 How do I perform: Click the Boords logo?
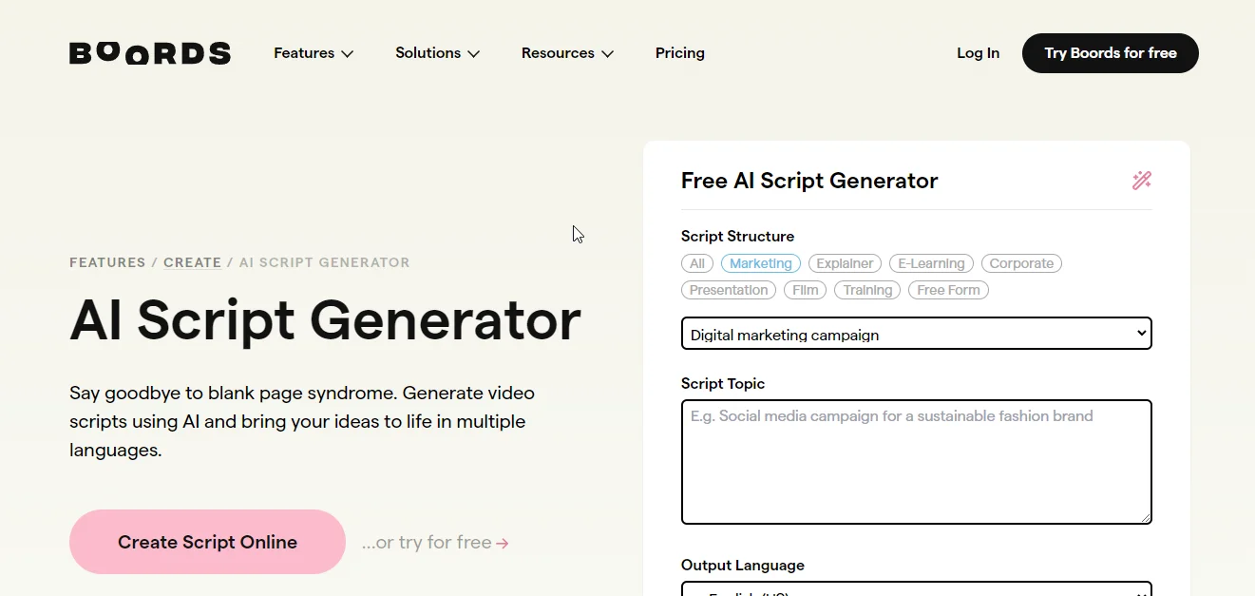pyautogui.click(x=149, y=53)
